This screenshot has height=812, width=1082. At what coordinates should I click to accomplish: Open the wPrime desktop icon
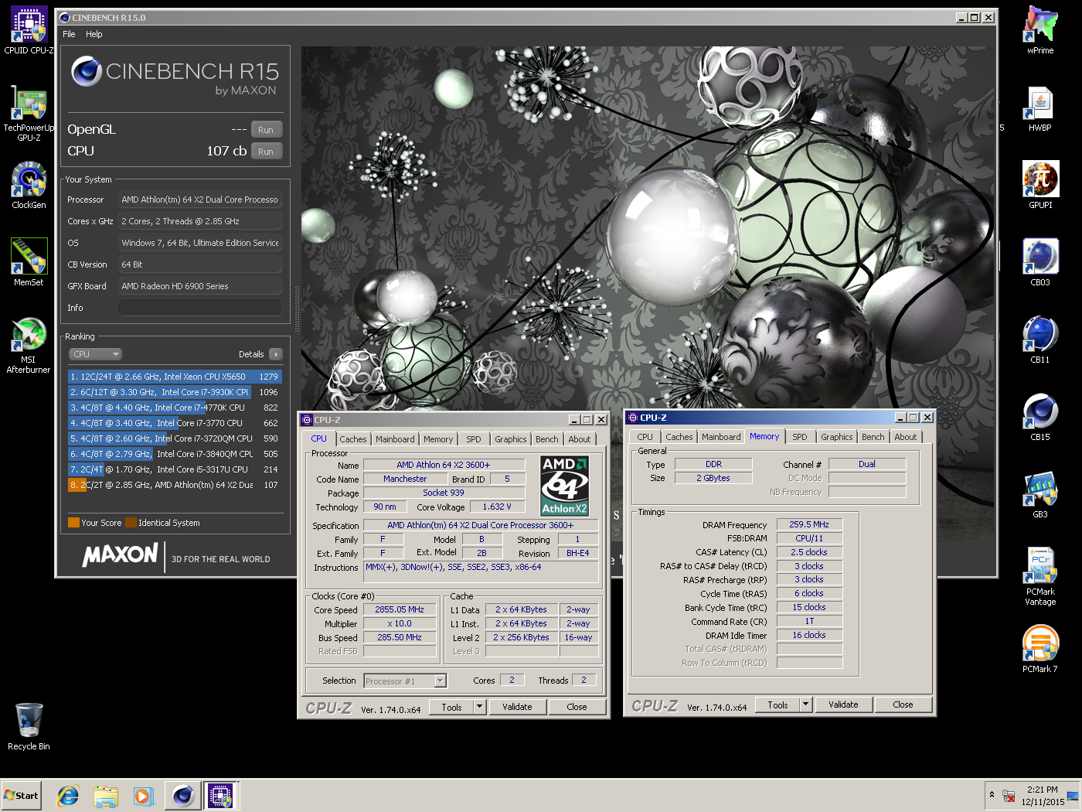click(1040, 30)
